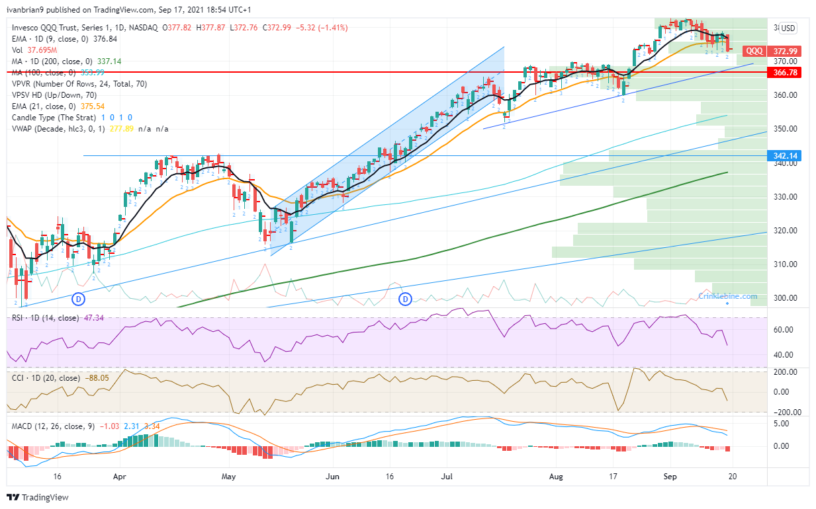This screenshot has height=509, width=816.
Task: Click the close value C372.99
Action: pos(278,27)
